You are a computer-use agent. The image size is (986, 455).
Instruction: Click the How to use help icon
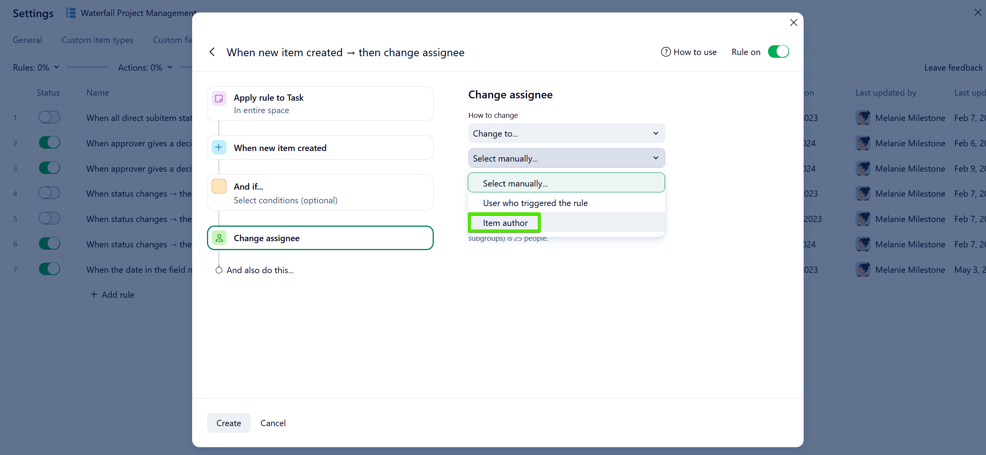coord(665,52)
